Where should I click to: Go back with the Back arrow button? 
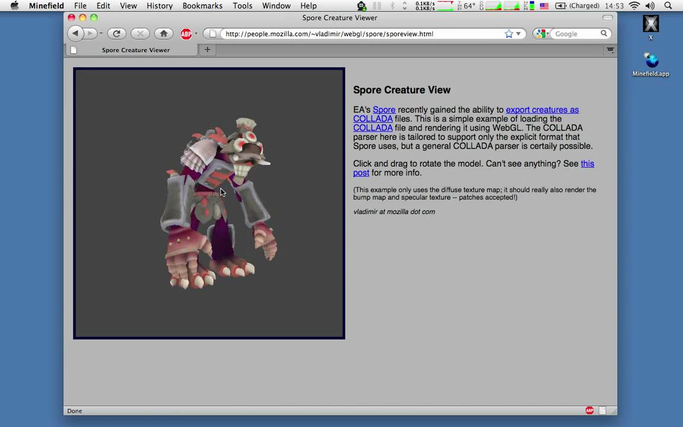(75, 34)
